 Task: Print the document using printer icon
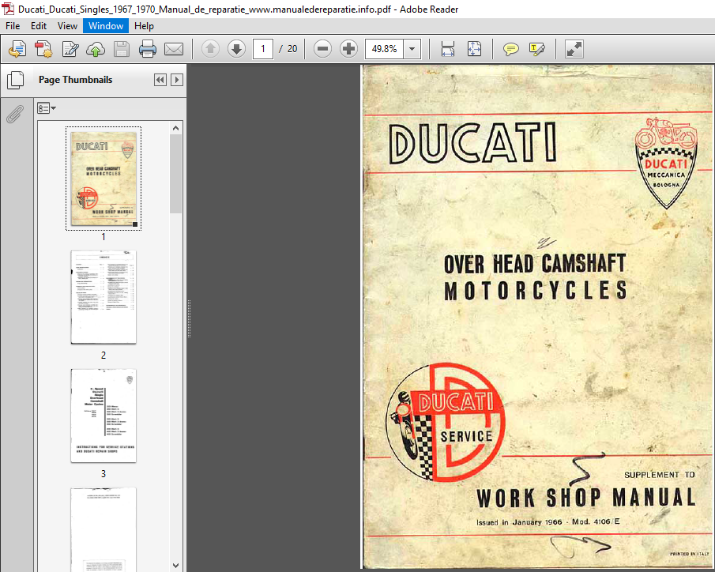pyautogui.click(x=147, y=49)
